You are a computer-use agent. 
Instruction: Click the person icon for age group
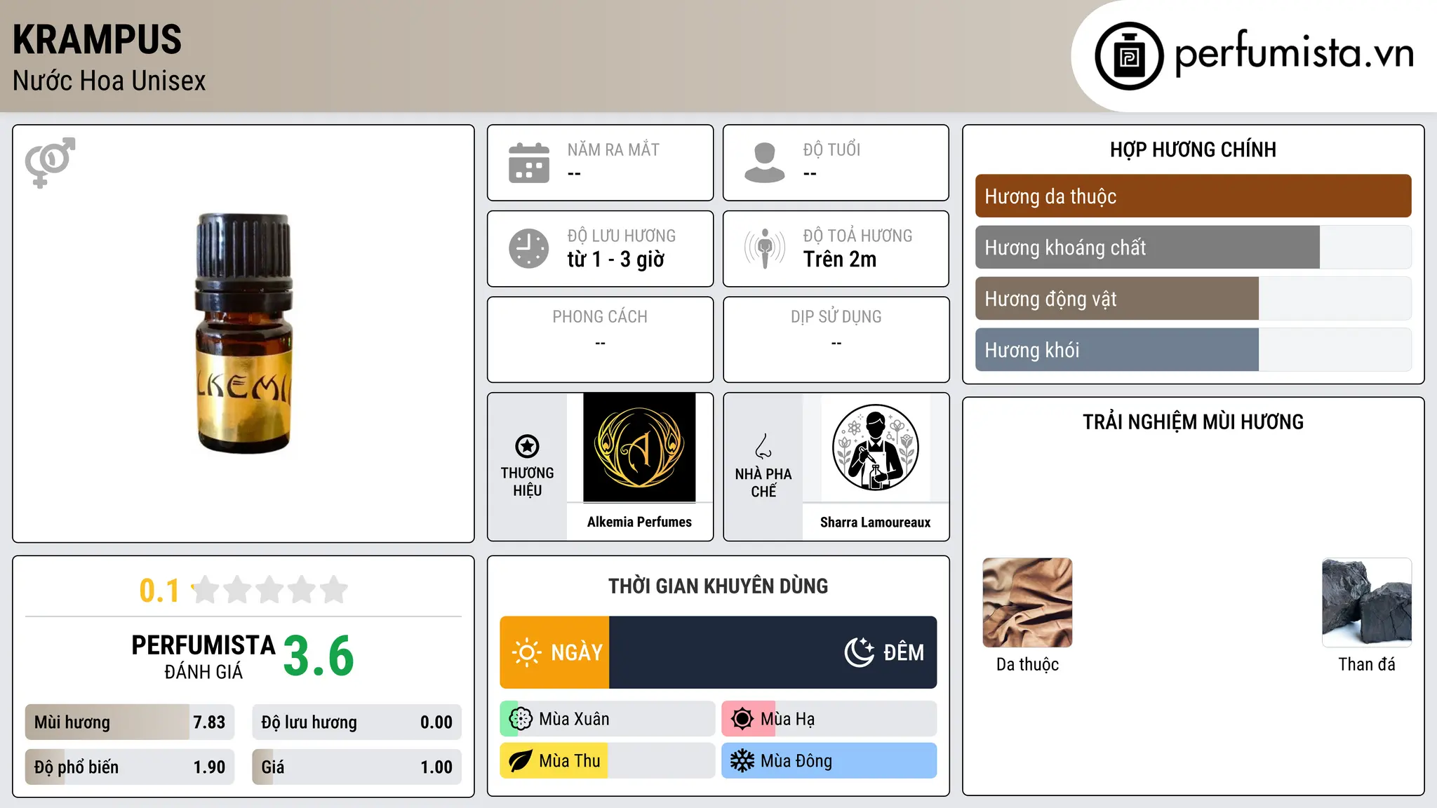click(x=765, y=163)
